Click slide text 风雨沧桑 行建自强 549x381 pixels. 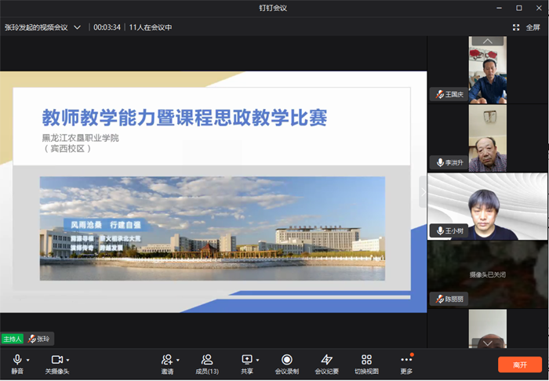click(x=106, y=225)
